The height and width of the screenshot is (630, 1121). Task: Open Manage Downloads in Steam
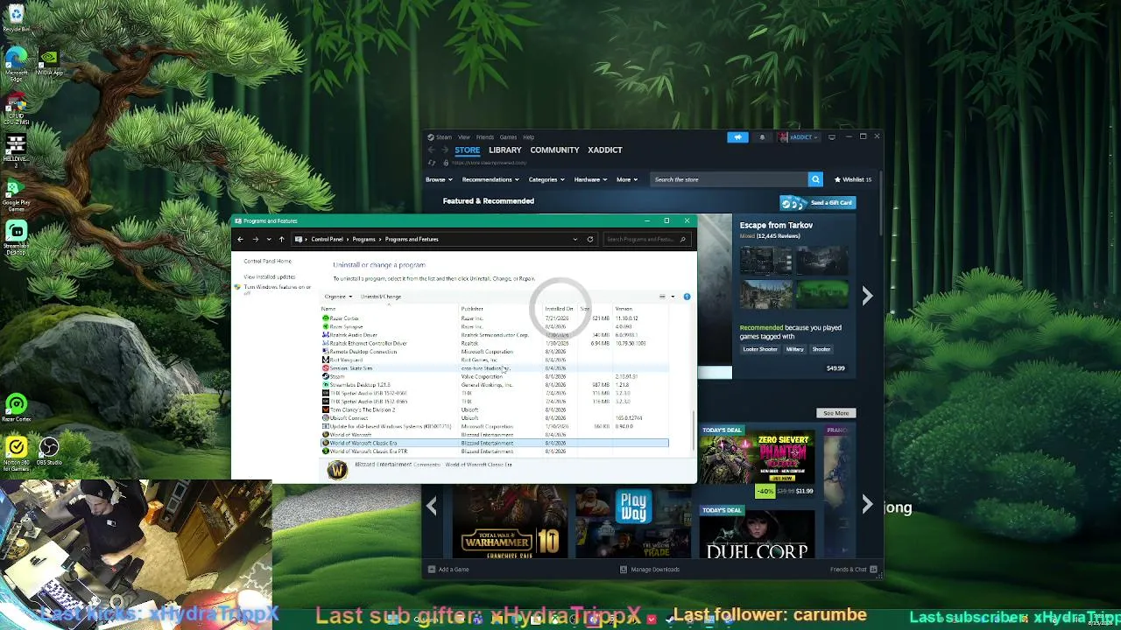tap(650, 570)
